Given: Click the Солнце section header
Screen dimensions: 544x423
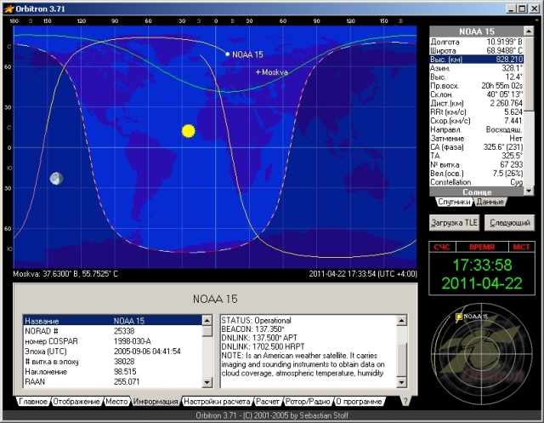Looking at the screenshot, I should tap(477, 192).
